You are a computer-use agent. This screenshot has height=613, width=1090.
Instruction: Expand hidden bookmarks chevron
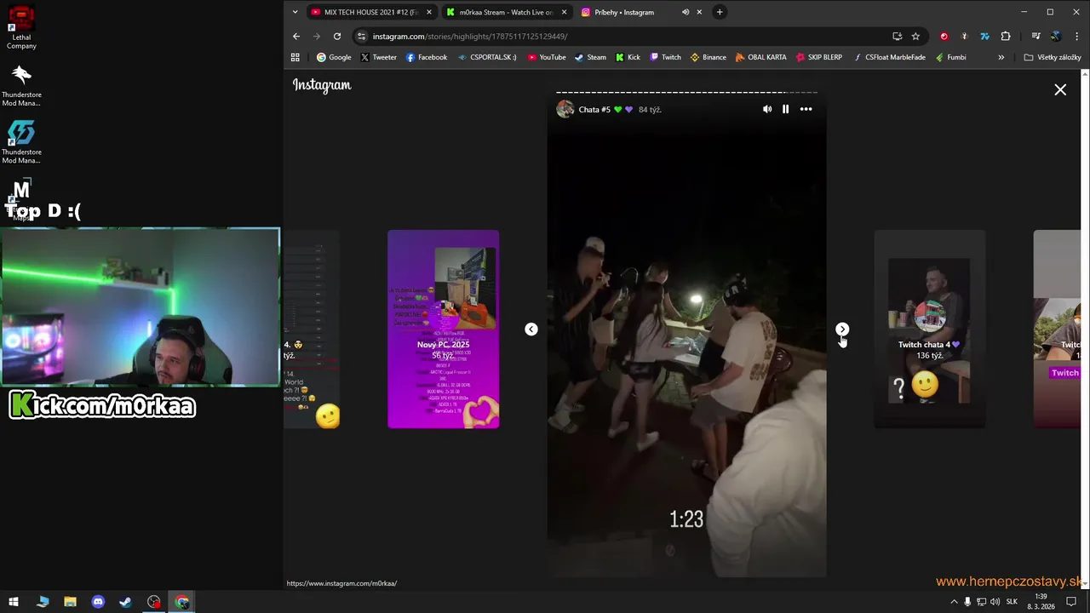[1001, 57]
